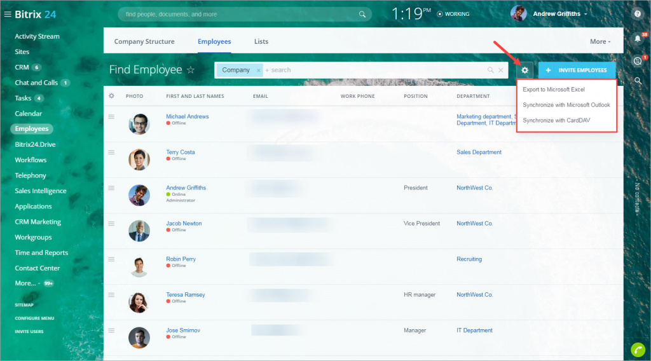
Task: Open CRM in the sidebar
Action: pyautogui.click(x=22, y=67)
